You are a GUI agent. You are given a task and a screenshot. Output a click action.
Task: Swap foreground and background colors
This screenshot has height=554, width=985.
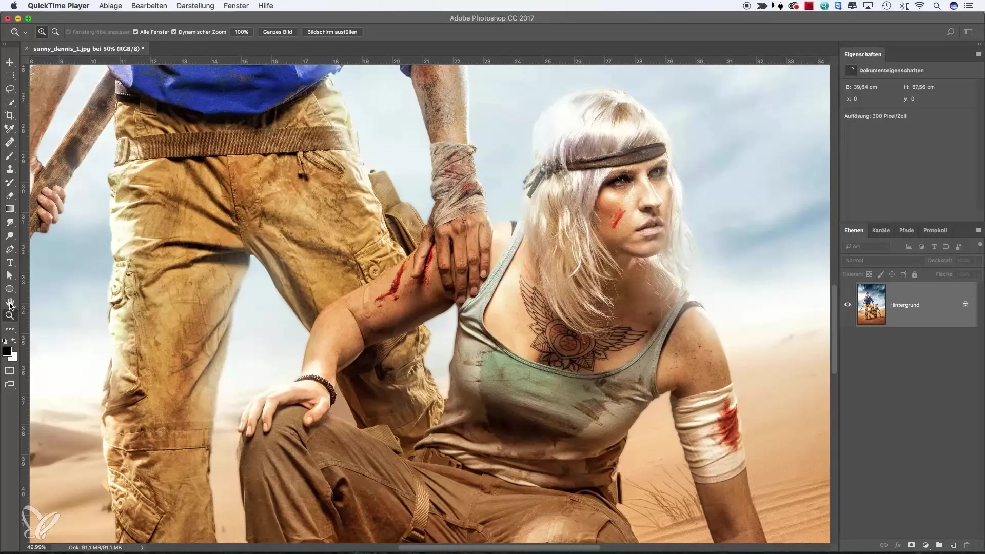14,341
